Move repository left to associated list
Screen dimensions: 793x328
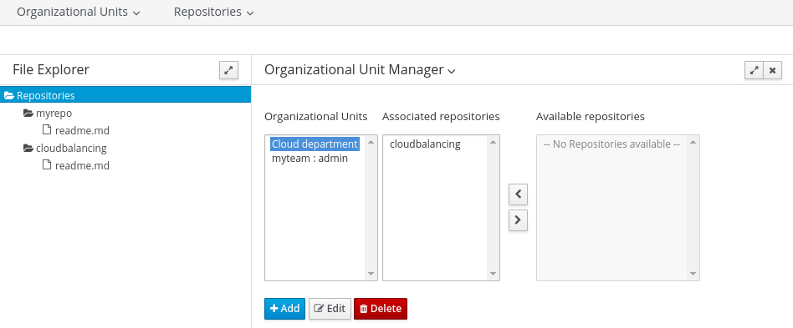(518, 194)
